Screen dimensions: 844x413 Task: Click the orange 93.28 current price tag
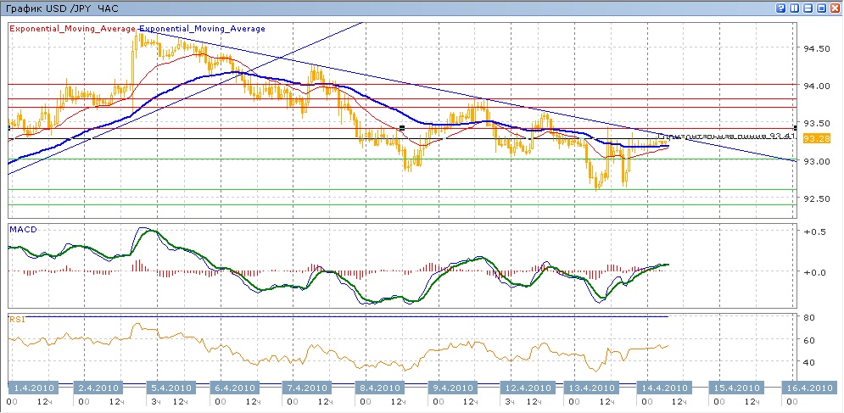(815, 138)
